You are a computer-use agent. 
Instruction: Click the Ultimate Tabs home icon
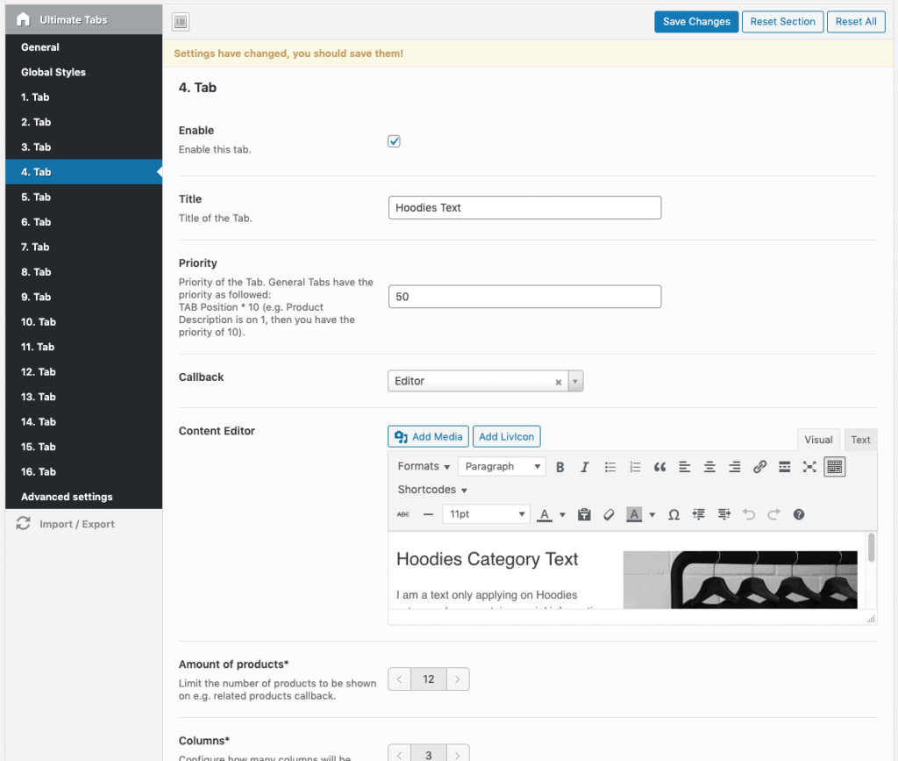[23, 19]
